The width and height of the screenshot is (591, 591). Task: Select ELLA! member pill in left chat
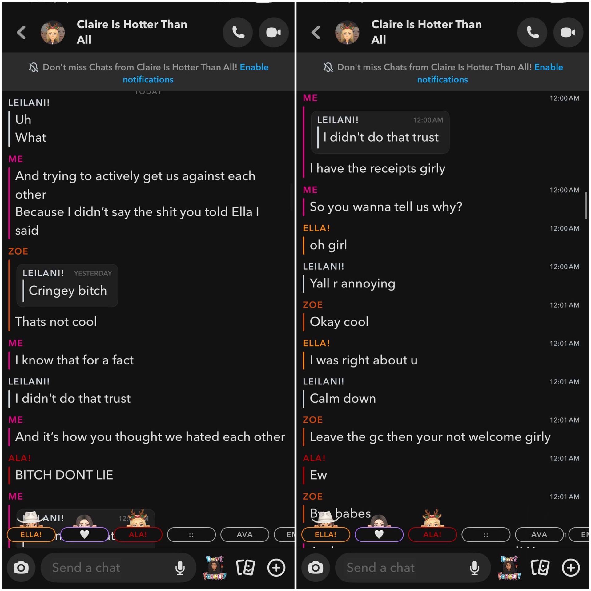[31, 534]
